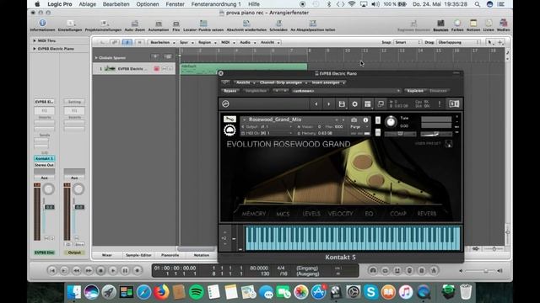
Task: Open the Spur local menu dropdown
Action: 186,42
